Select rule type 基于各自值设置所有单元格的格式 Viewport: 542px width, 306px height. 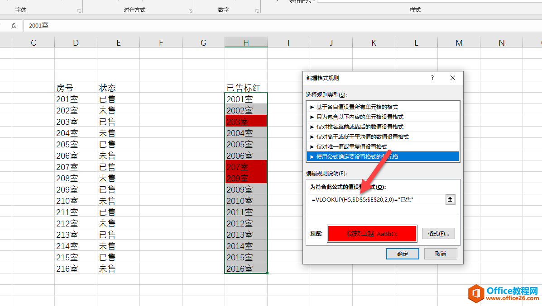[x=383, y=107]
